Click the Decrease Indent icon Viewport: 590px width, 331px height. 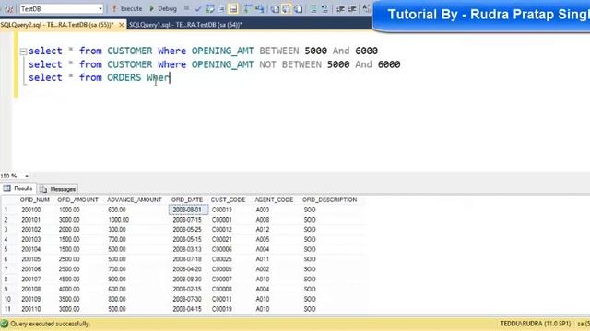pos(340,8)
